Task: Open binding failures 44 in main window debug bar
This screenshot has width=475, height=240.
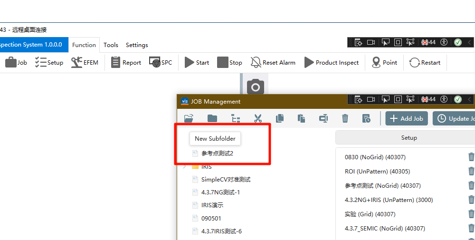Action: (428, 42)
